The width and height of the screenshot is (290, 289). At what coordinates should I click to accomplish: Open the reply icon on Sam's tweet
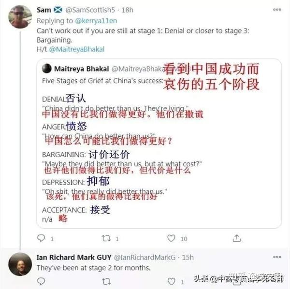[x=41, y=238]
